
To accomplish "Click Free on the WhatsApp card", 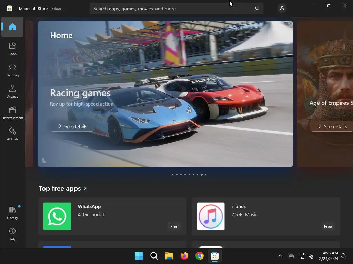I will [174, 227].
